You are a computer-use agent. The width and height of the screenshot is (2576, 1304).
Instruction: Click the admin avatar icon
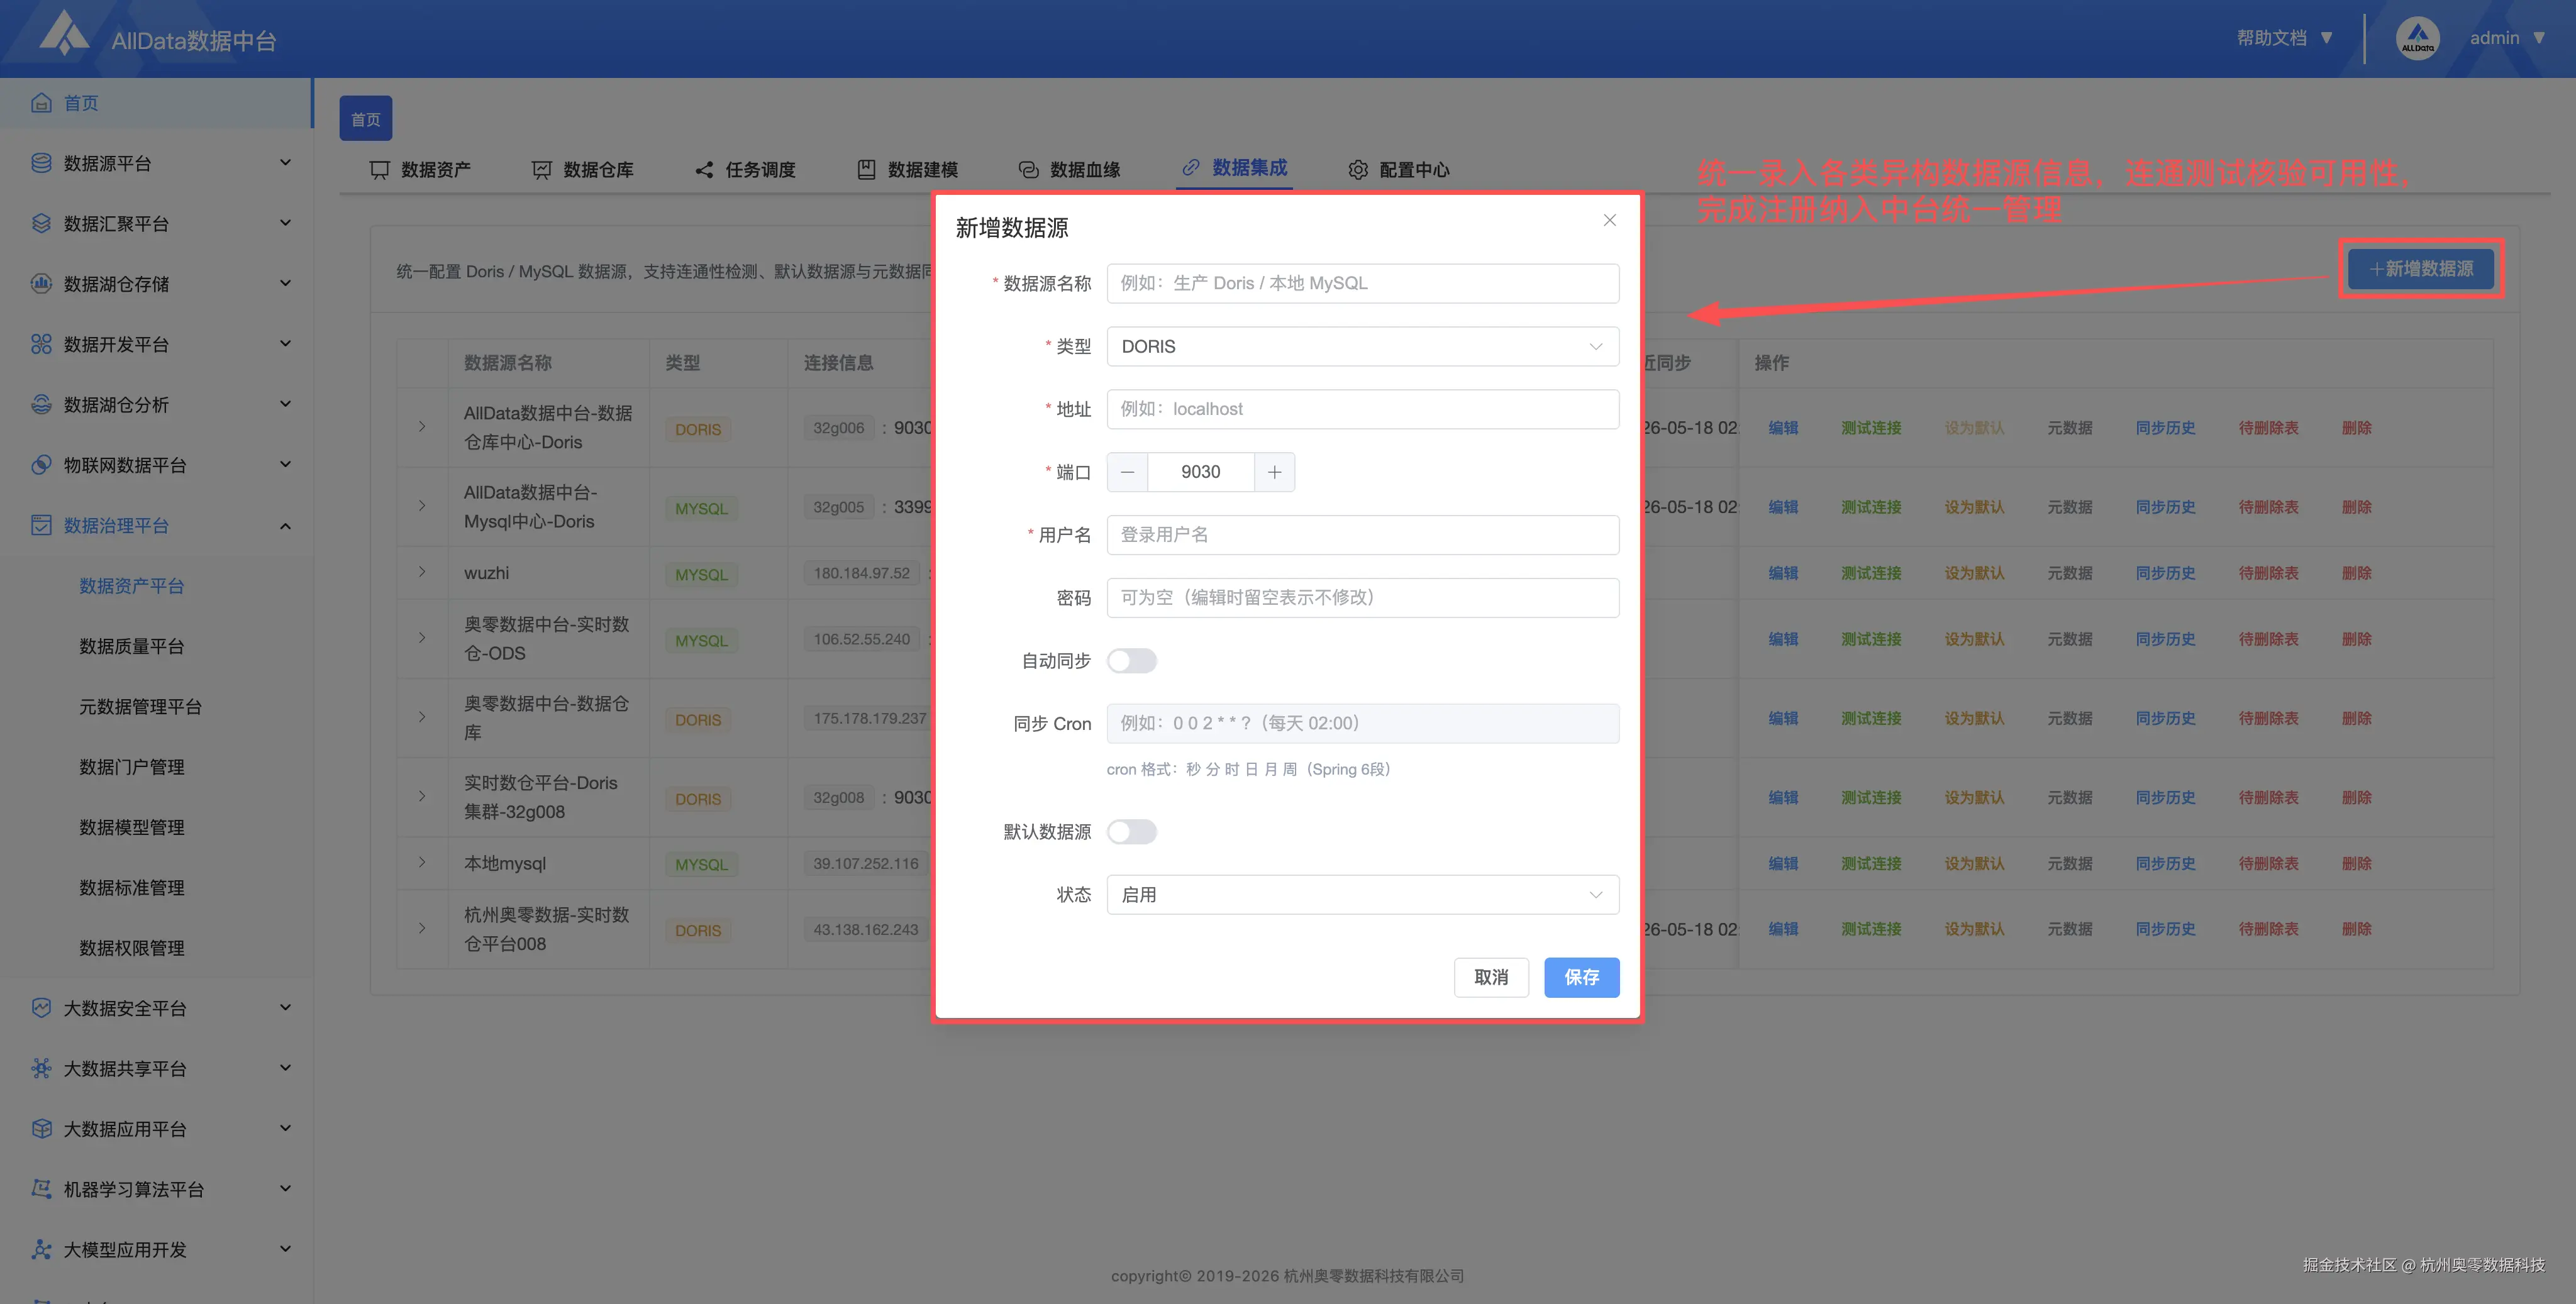[2417, 38]
